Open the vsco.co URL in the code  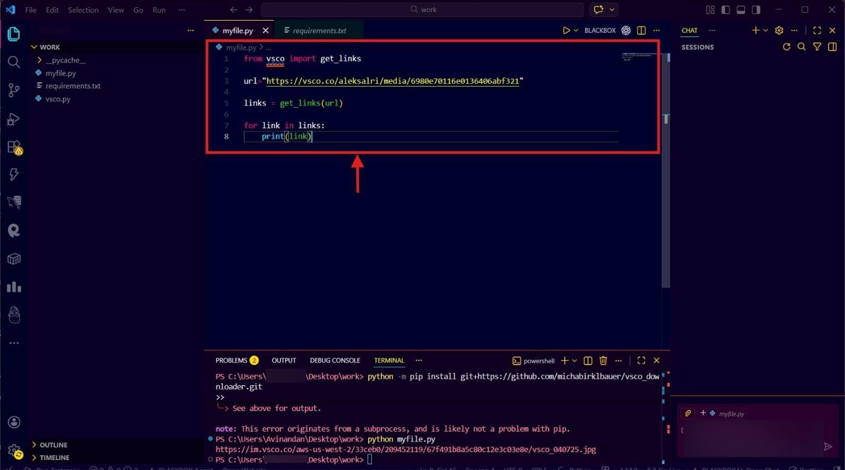(x=392, y=81)
